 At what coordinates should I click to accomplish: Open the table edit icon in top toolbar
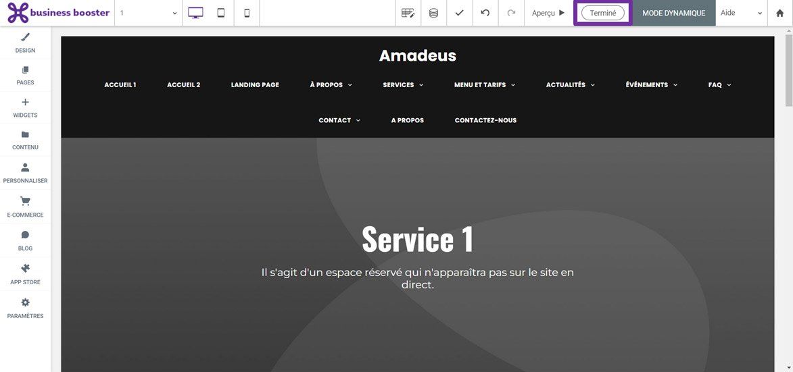click(x=408, y=13)
